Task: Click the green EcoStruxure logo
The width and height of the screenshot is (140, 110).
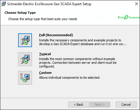Action: tap(129, 17)
